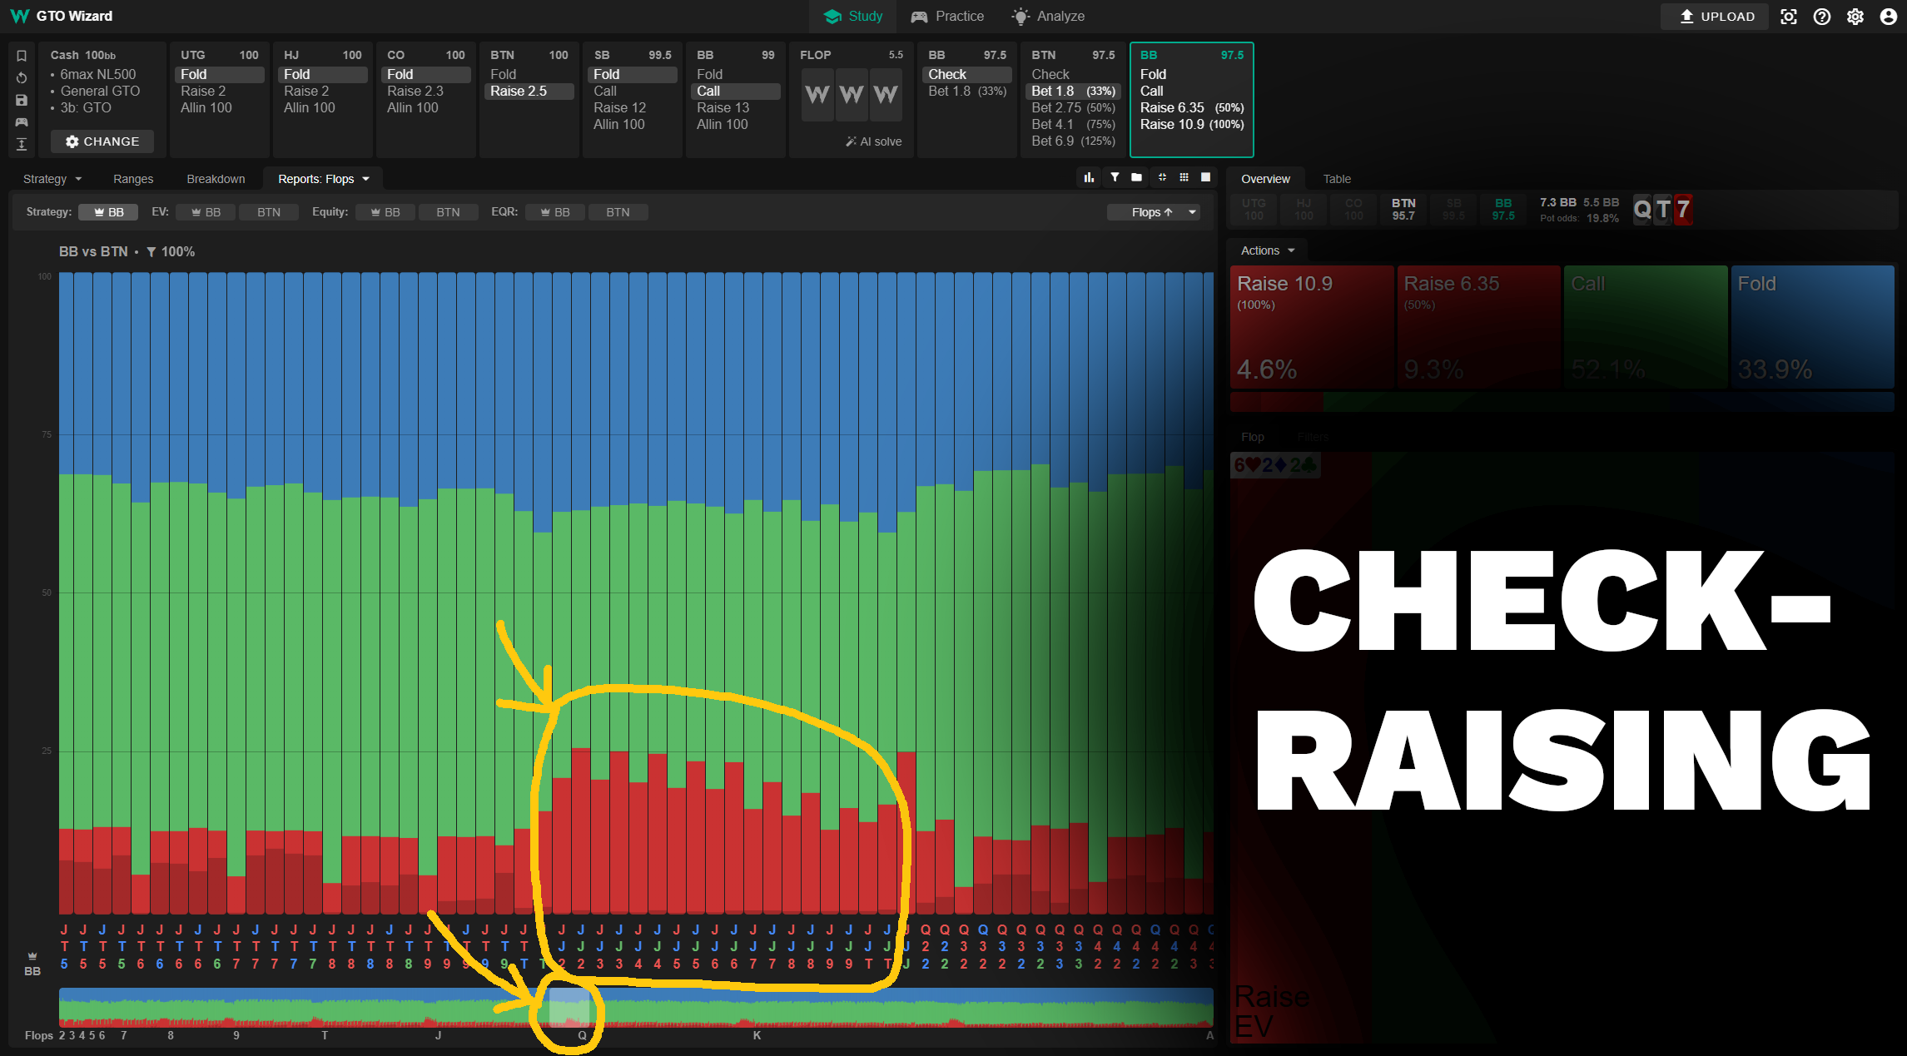
Task: Click the highlighted window on the flops minimap
Action: click(x=569, y=1007)
